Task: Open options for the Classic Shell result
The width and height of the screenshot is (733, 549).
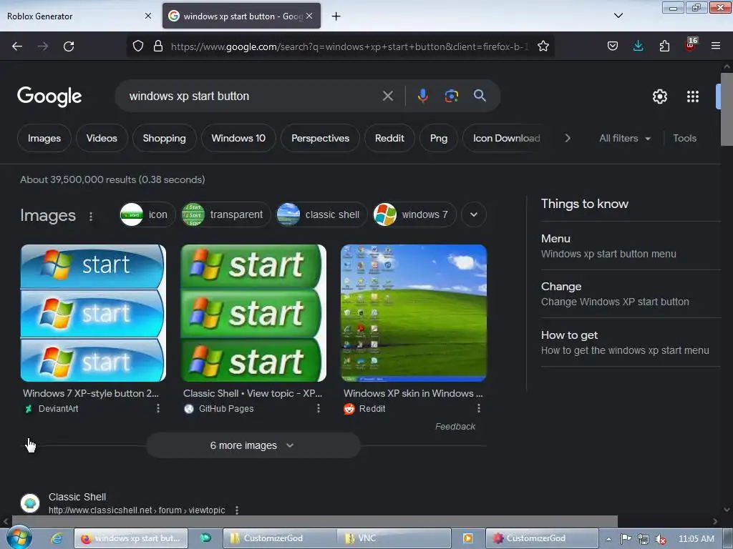Action: pos(237,510)
